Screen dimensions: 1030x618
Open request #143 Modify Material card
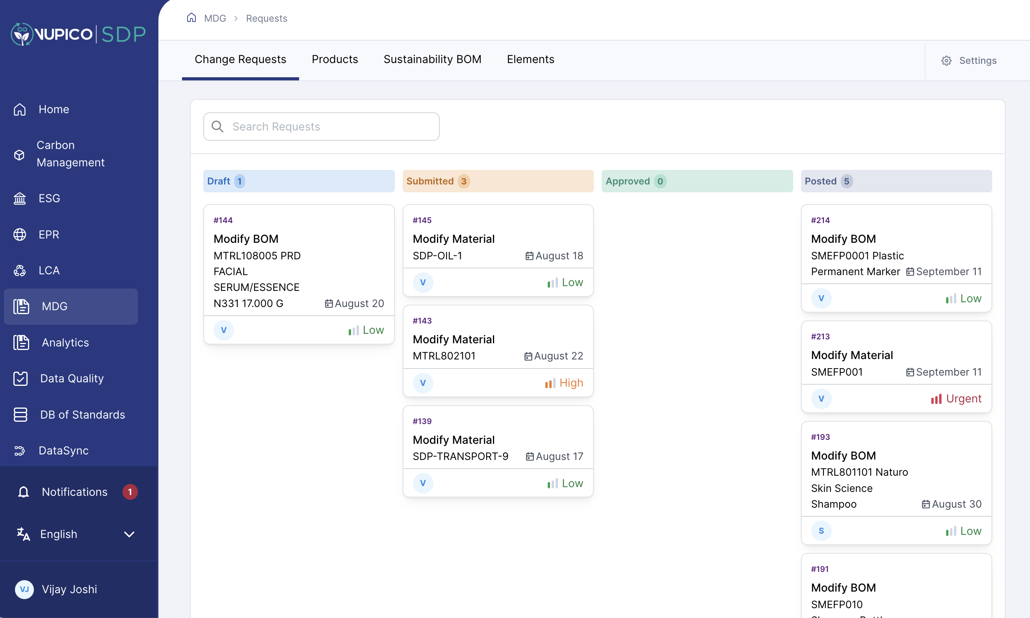(498, 351)
